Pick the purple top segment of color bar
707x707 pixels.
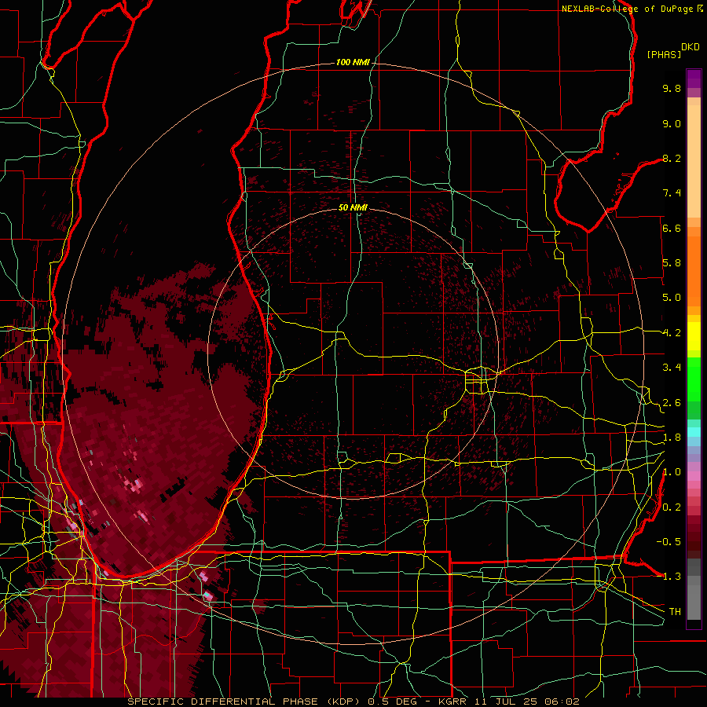694,79
